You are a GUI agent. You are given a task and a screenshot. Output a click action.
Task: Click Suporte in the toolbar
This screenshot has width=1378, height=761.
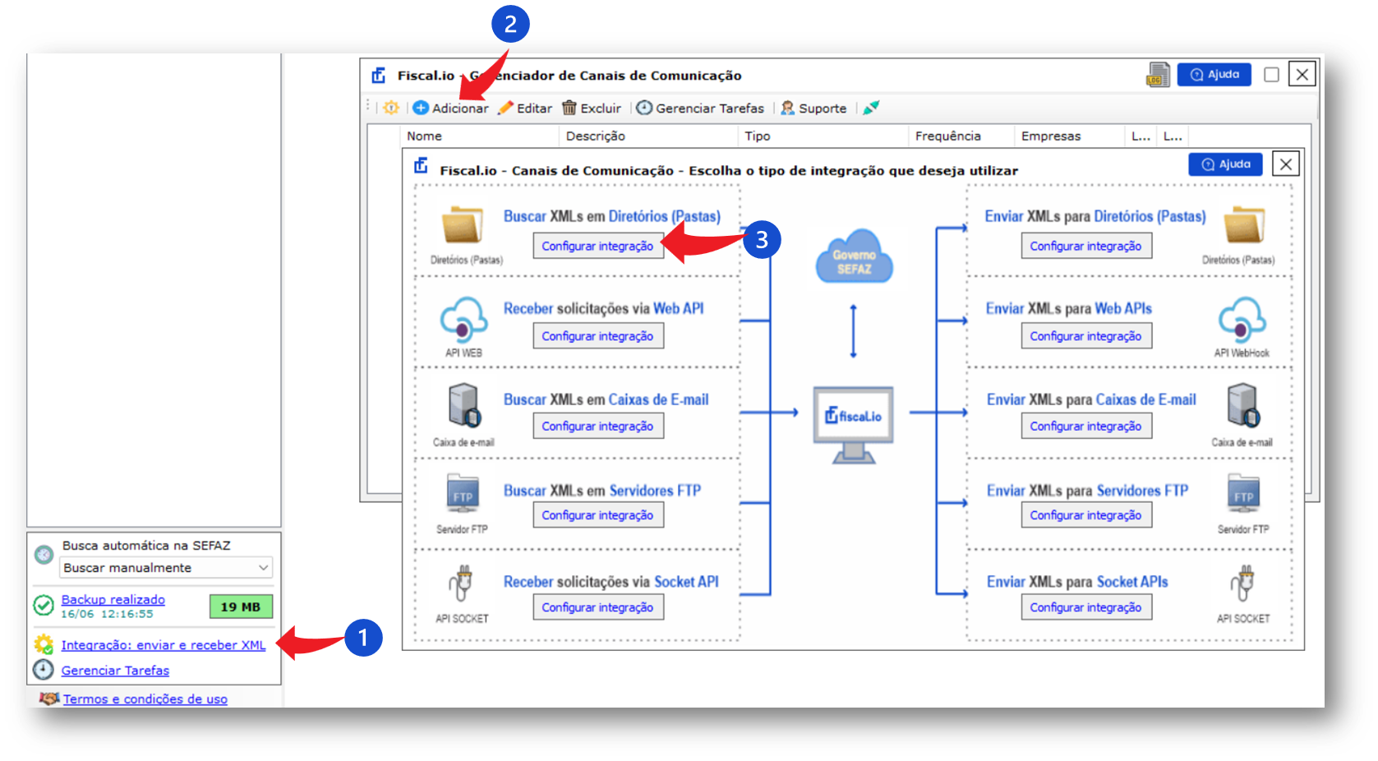[813, 108]
